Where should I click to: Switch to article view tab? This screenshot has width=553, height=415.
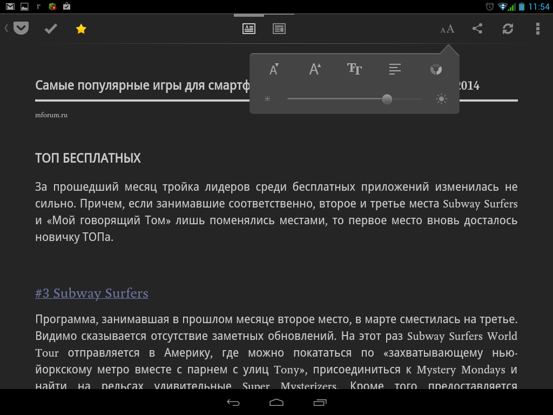pos(248,29)
